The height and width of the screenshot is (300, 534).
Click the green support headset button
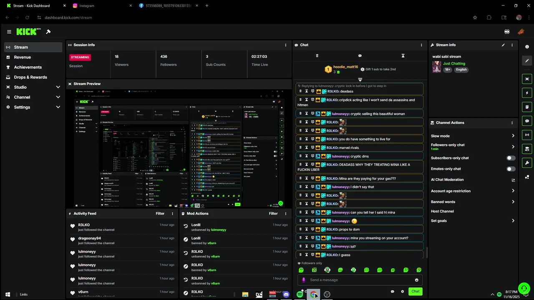coord(524,288)
